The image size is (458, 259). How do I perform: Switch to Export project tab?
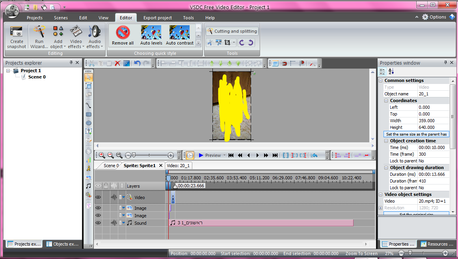click(157, 18)
